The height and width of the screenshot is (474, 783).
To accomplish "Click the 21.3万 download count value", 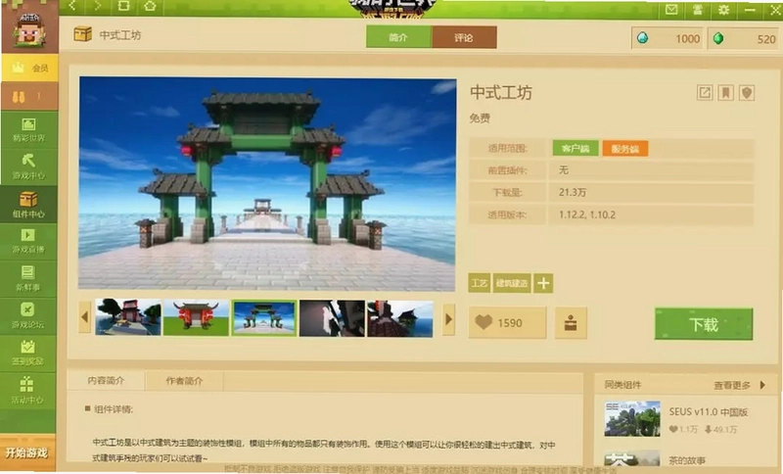I will [x=573, y=192].
